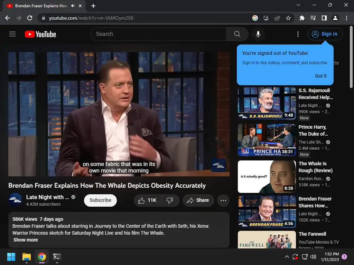Dismiss the popup with Got it
The height and width of the screenshot is (265, 354).
tap(320, 76)
